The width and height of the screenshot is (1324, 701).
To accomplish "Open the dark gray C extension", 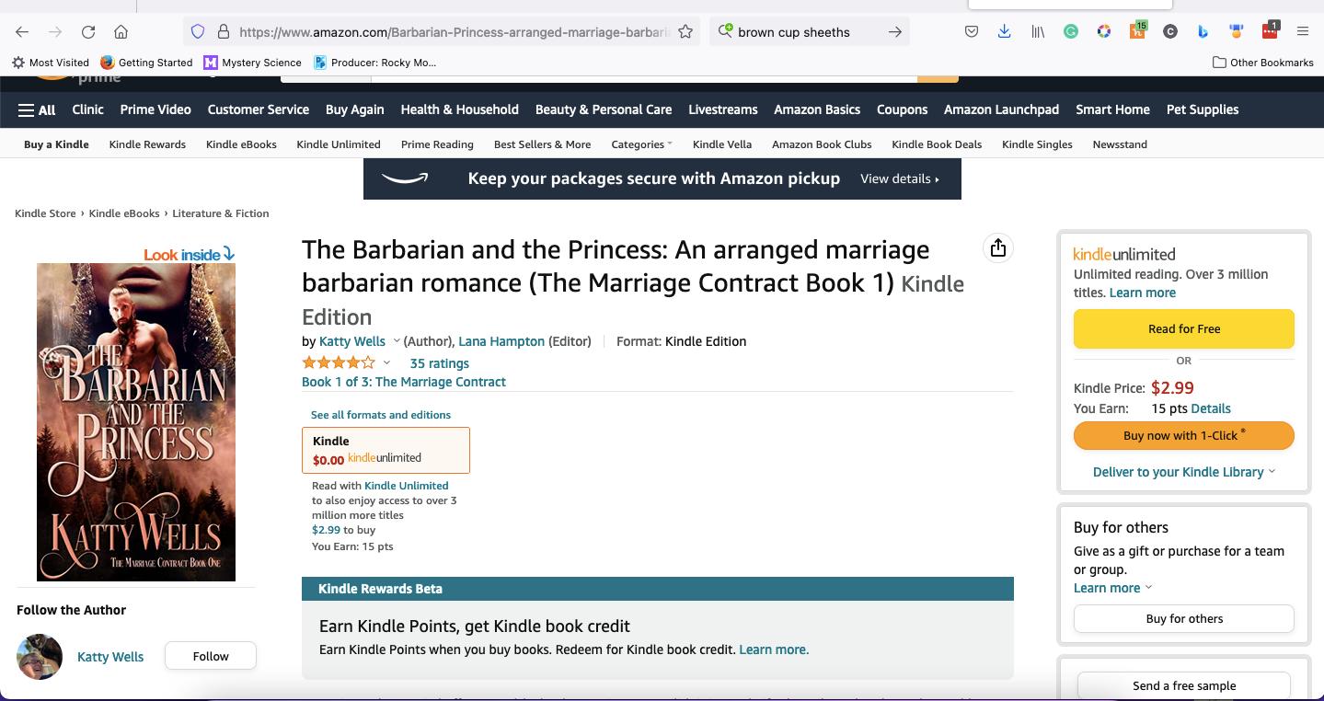I will 1170,31.
